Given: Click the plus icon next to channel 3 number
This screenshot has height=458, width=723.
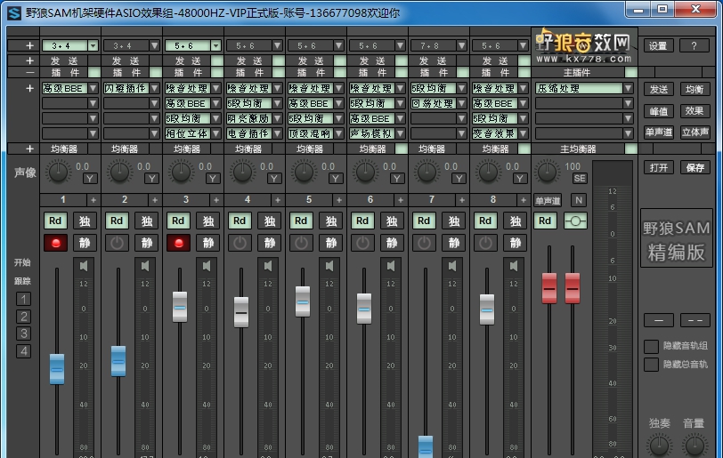Looking at the screenshot, I should [x=217, y=200].
